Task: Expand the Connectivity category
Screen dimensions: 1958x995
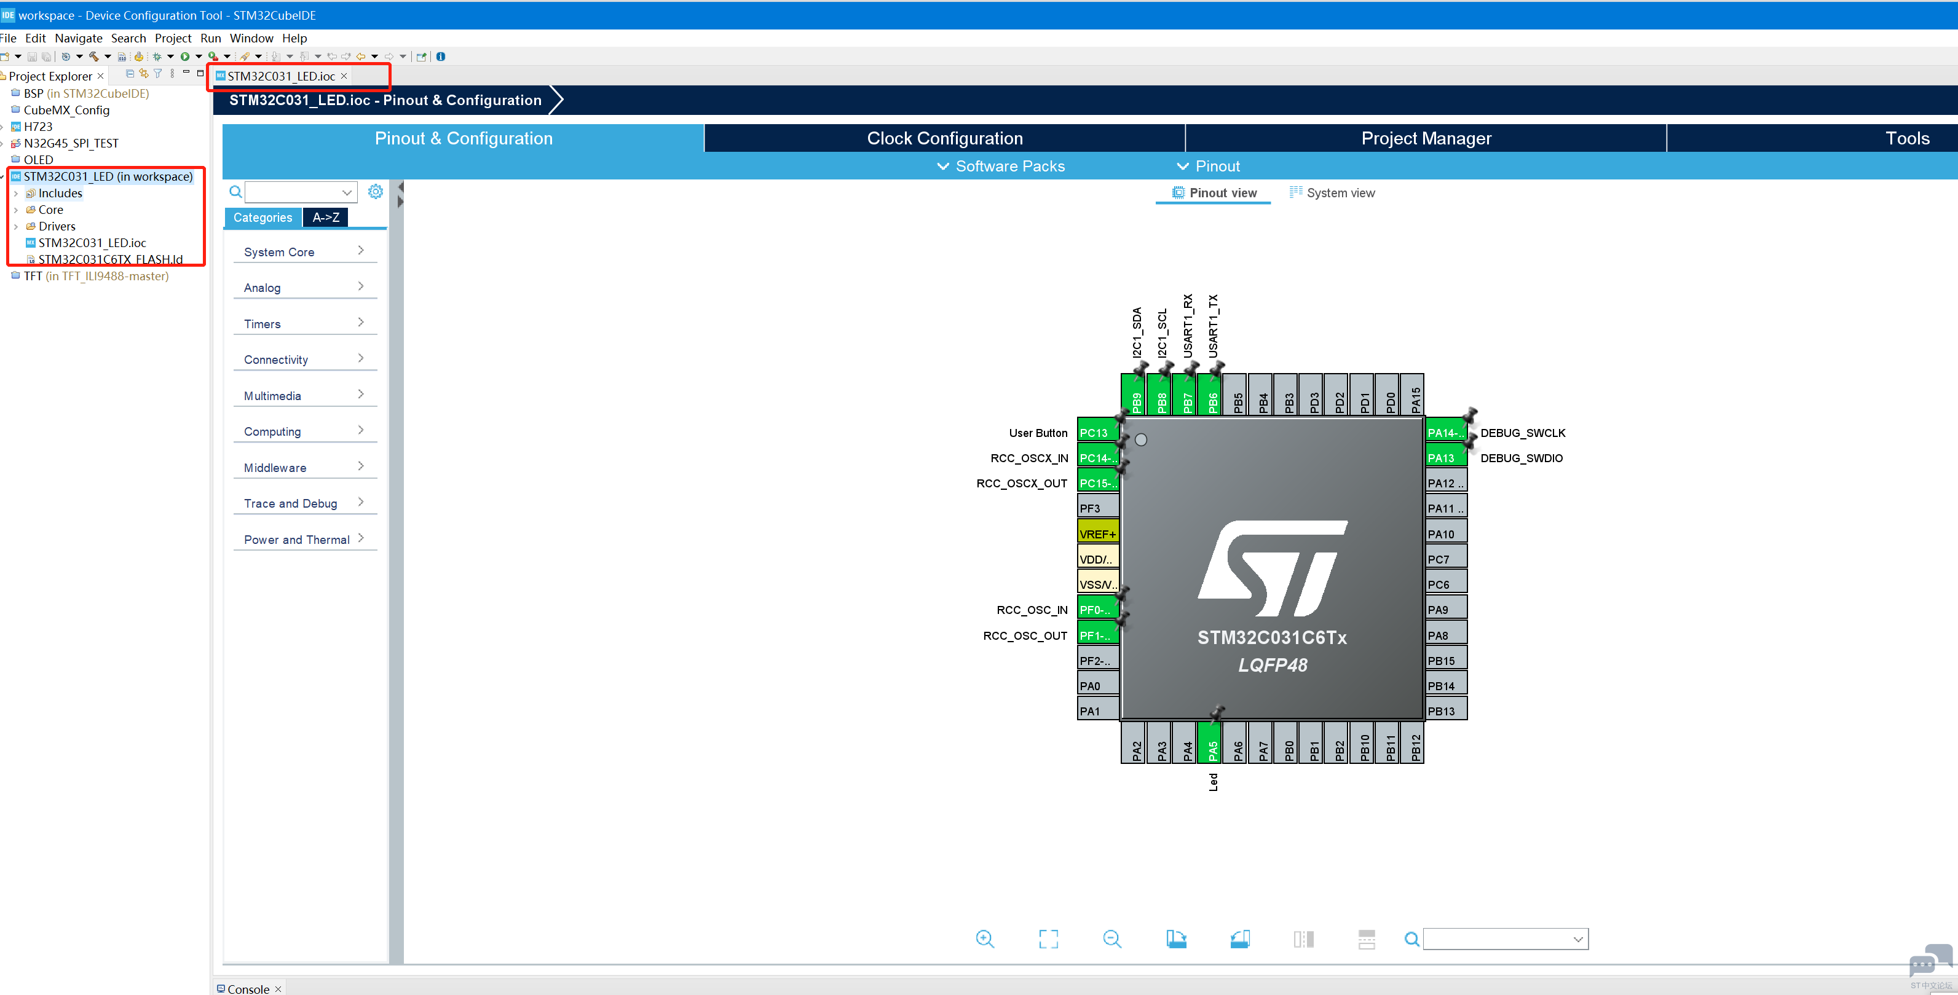Action: 305,360
